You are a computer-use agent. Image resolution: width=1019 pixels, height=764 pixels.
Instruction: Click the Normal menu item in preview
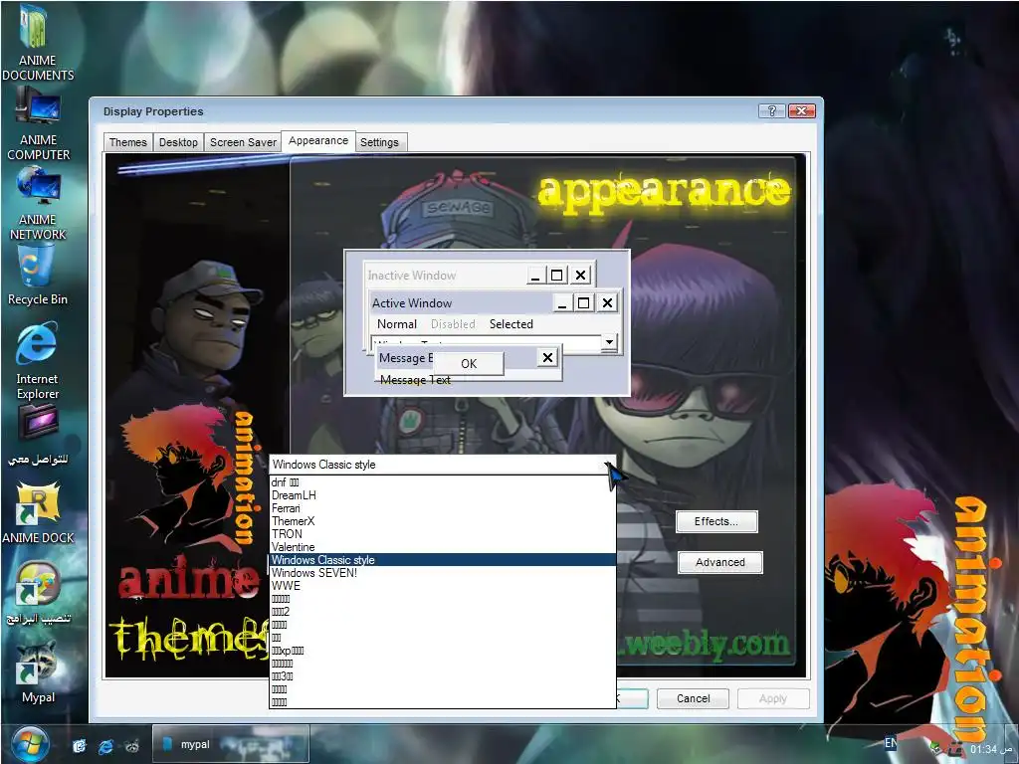pyautogui.click(x=396, y=324)
